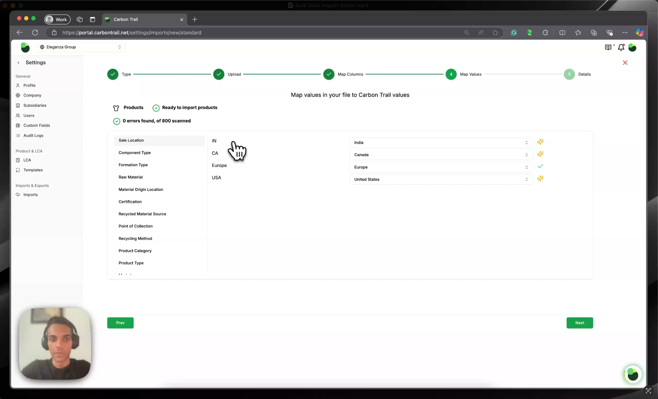Screen dimensions: 658x399
Task: Close the import wizard with red X
Action: pos(625,63)
